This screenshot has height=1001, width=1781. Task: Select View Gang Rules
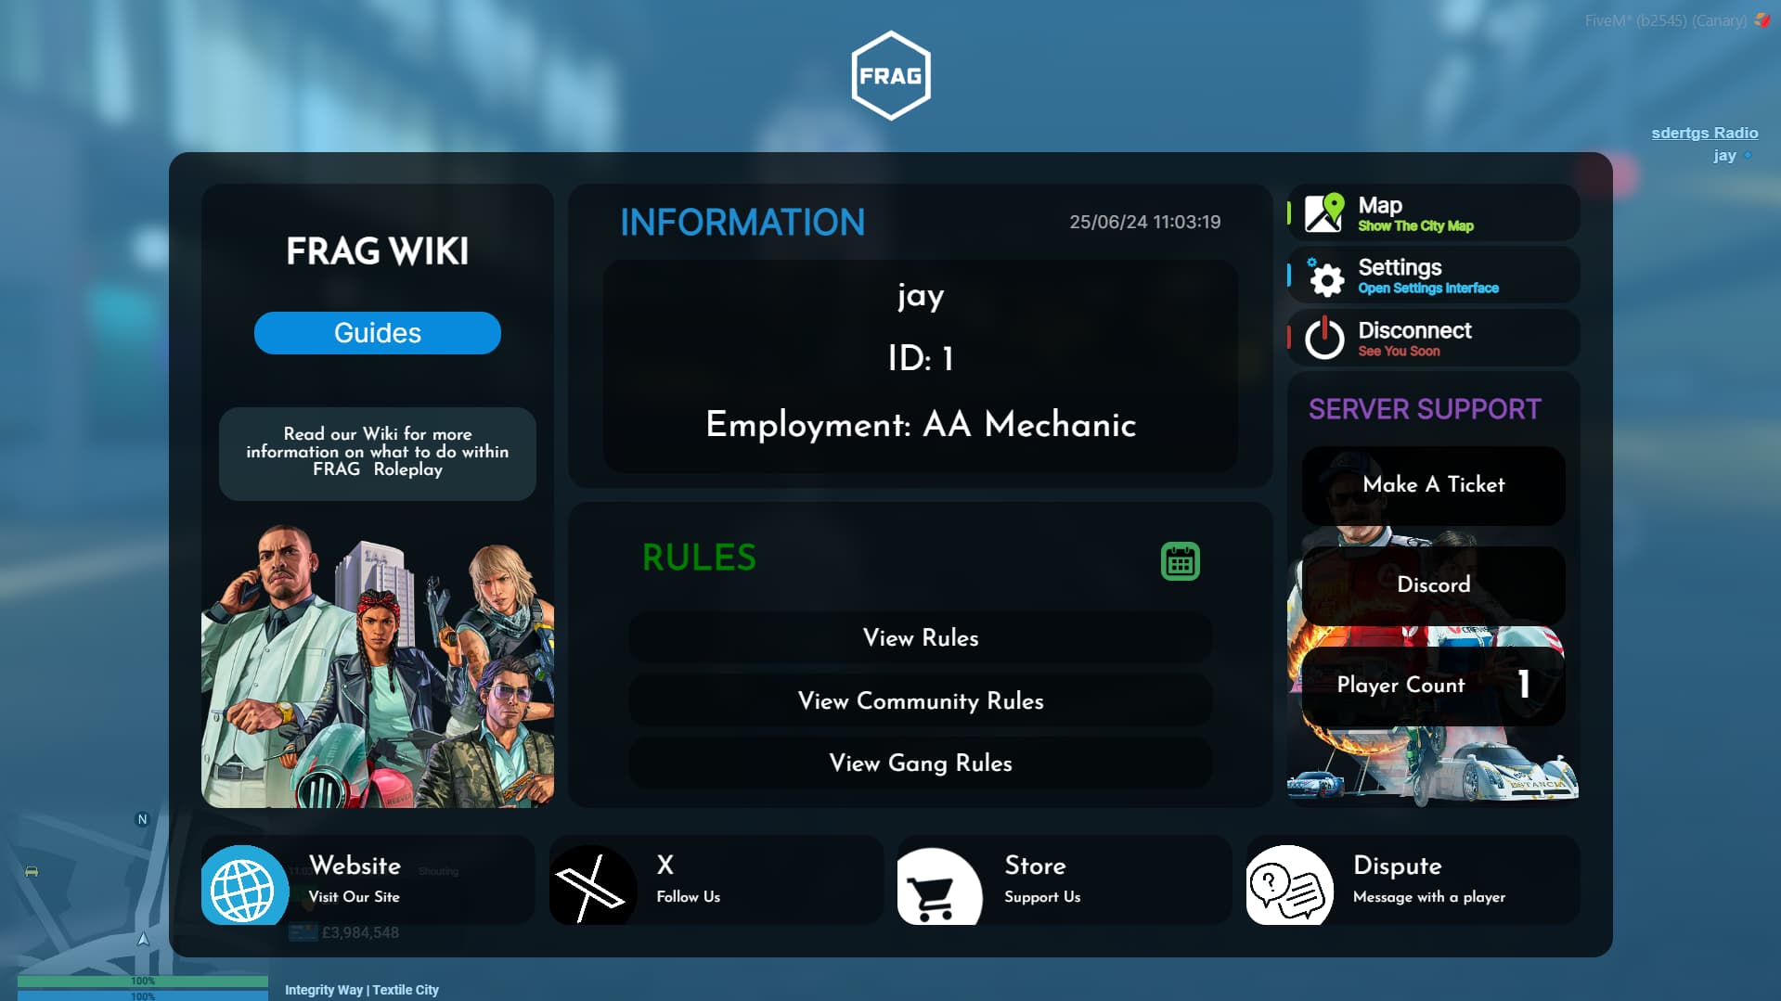click(x=921, y=763)
